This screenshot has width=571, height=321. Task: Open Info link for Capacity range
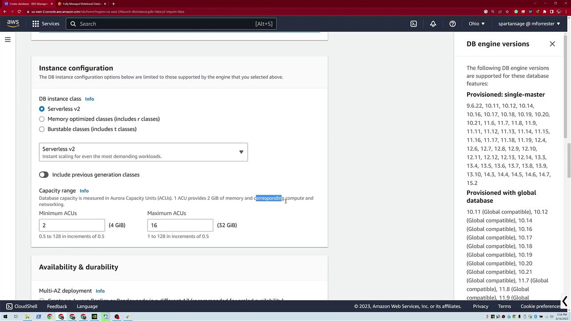click(x=84, y=191)
